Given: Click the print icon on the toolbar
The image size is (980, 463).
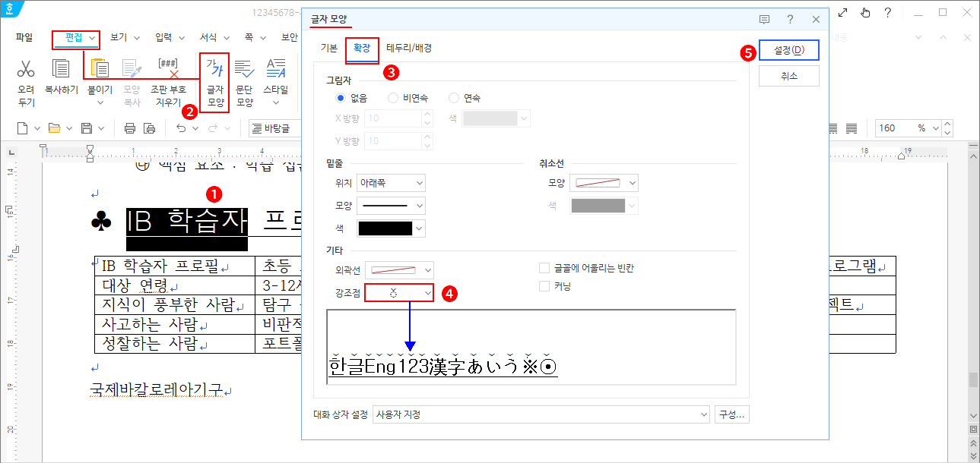Looking at the screenshot, I should (129, 129).
